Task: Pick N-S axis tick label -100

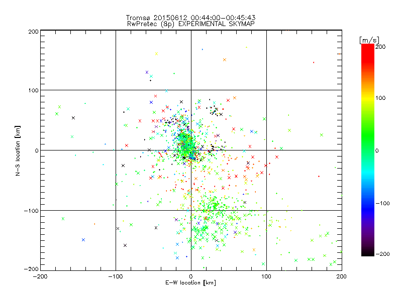Action: (x=31, y=211)
